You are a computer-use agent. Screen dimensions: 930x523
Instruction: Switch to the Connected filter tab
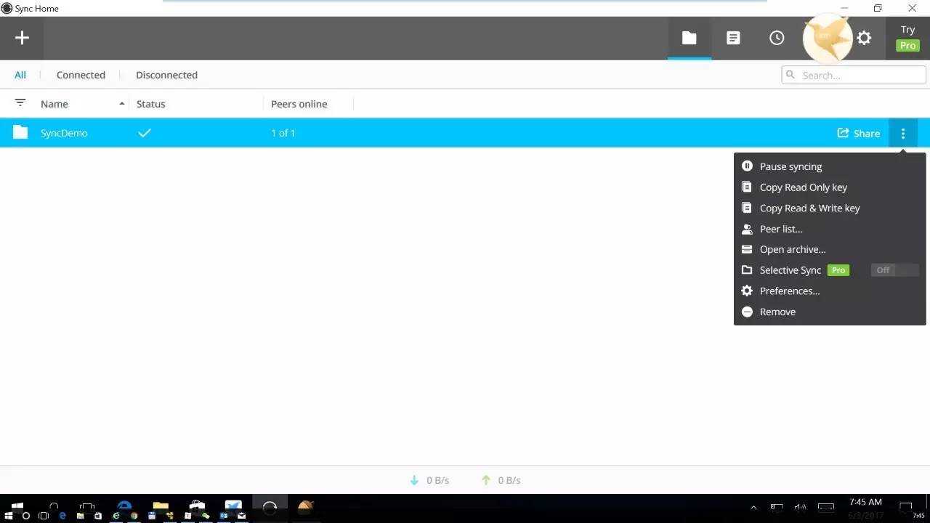[x=81, y=75]
